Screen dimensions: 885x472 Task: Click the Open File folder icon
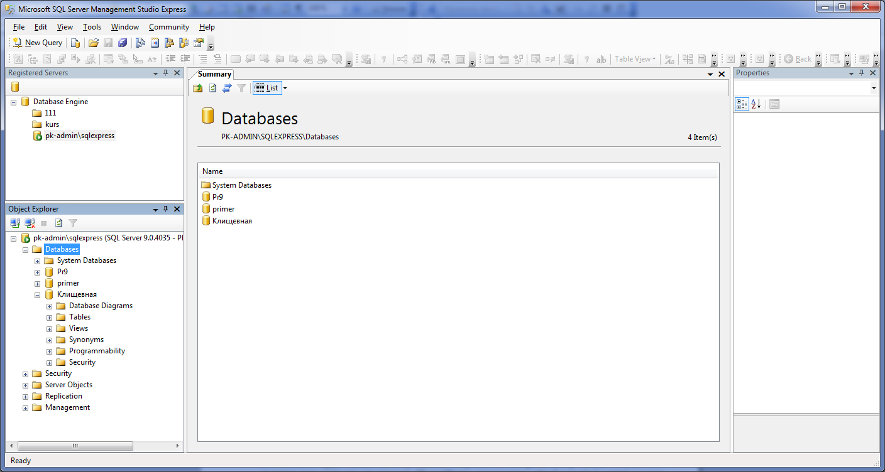coord(93,43)
